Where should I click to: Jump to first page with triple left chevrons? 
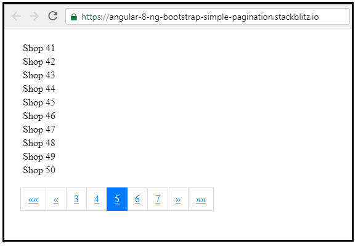[33, 199]
